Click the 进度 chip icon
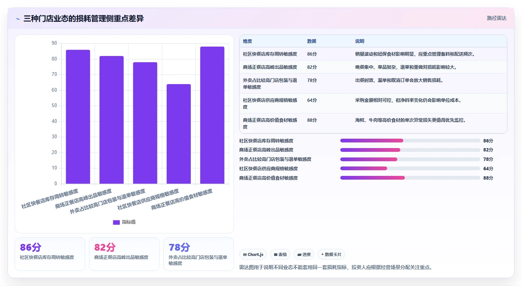The height and width of the screenshot is (286, 522). click(x=299, y=254)
